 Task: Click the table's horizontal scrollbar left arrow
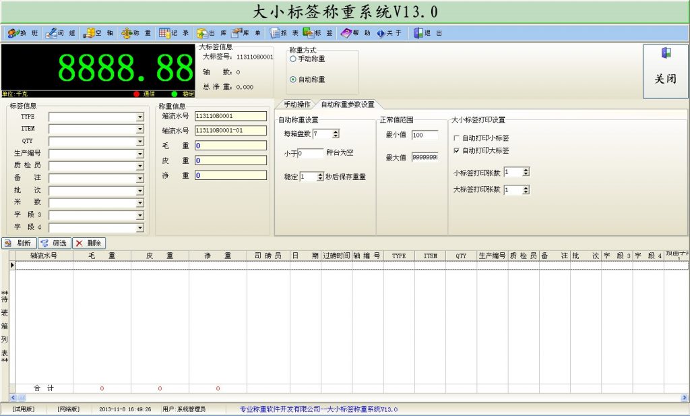pos(13,398)
